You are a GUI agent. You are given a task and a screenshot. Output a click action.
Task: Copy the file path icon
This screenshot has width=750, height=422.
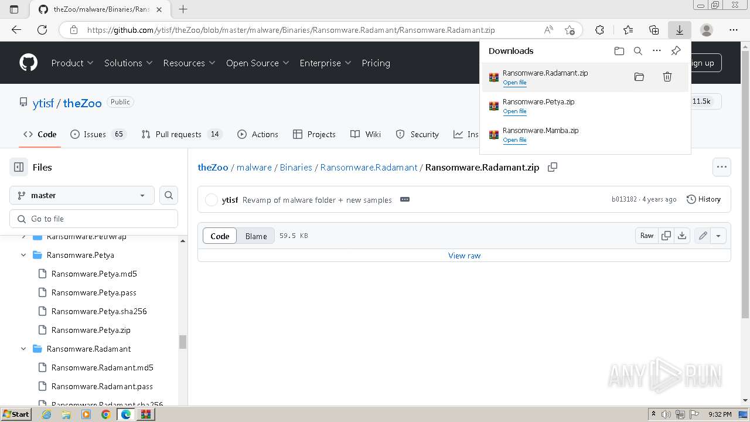[552, 167]
